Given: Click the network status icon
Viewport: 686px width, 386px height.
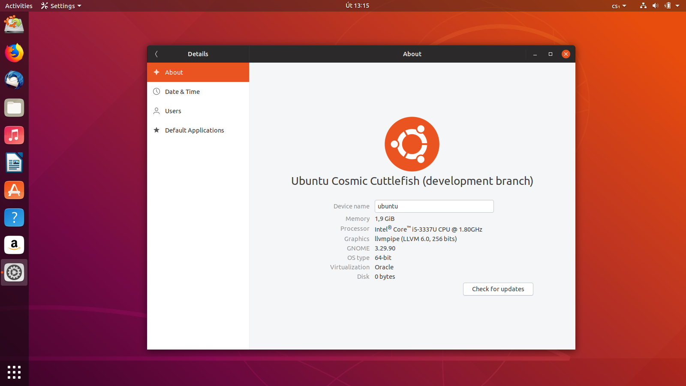Looking at the screenshot, I should (x=643, y=6).
